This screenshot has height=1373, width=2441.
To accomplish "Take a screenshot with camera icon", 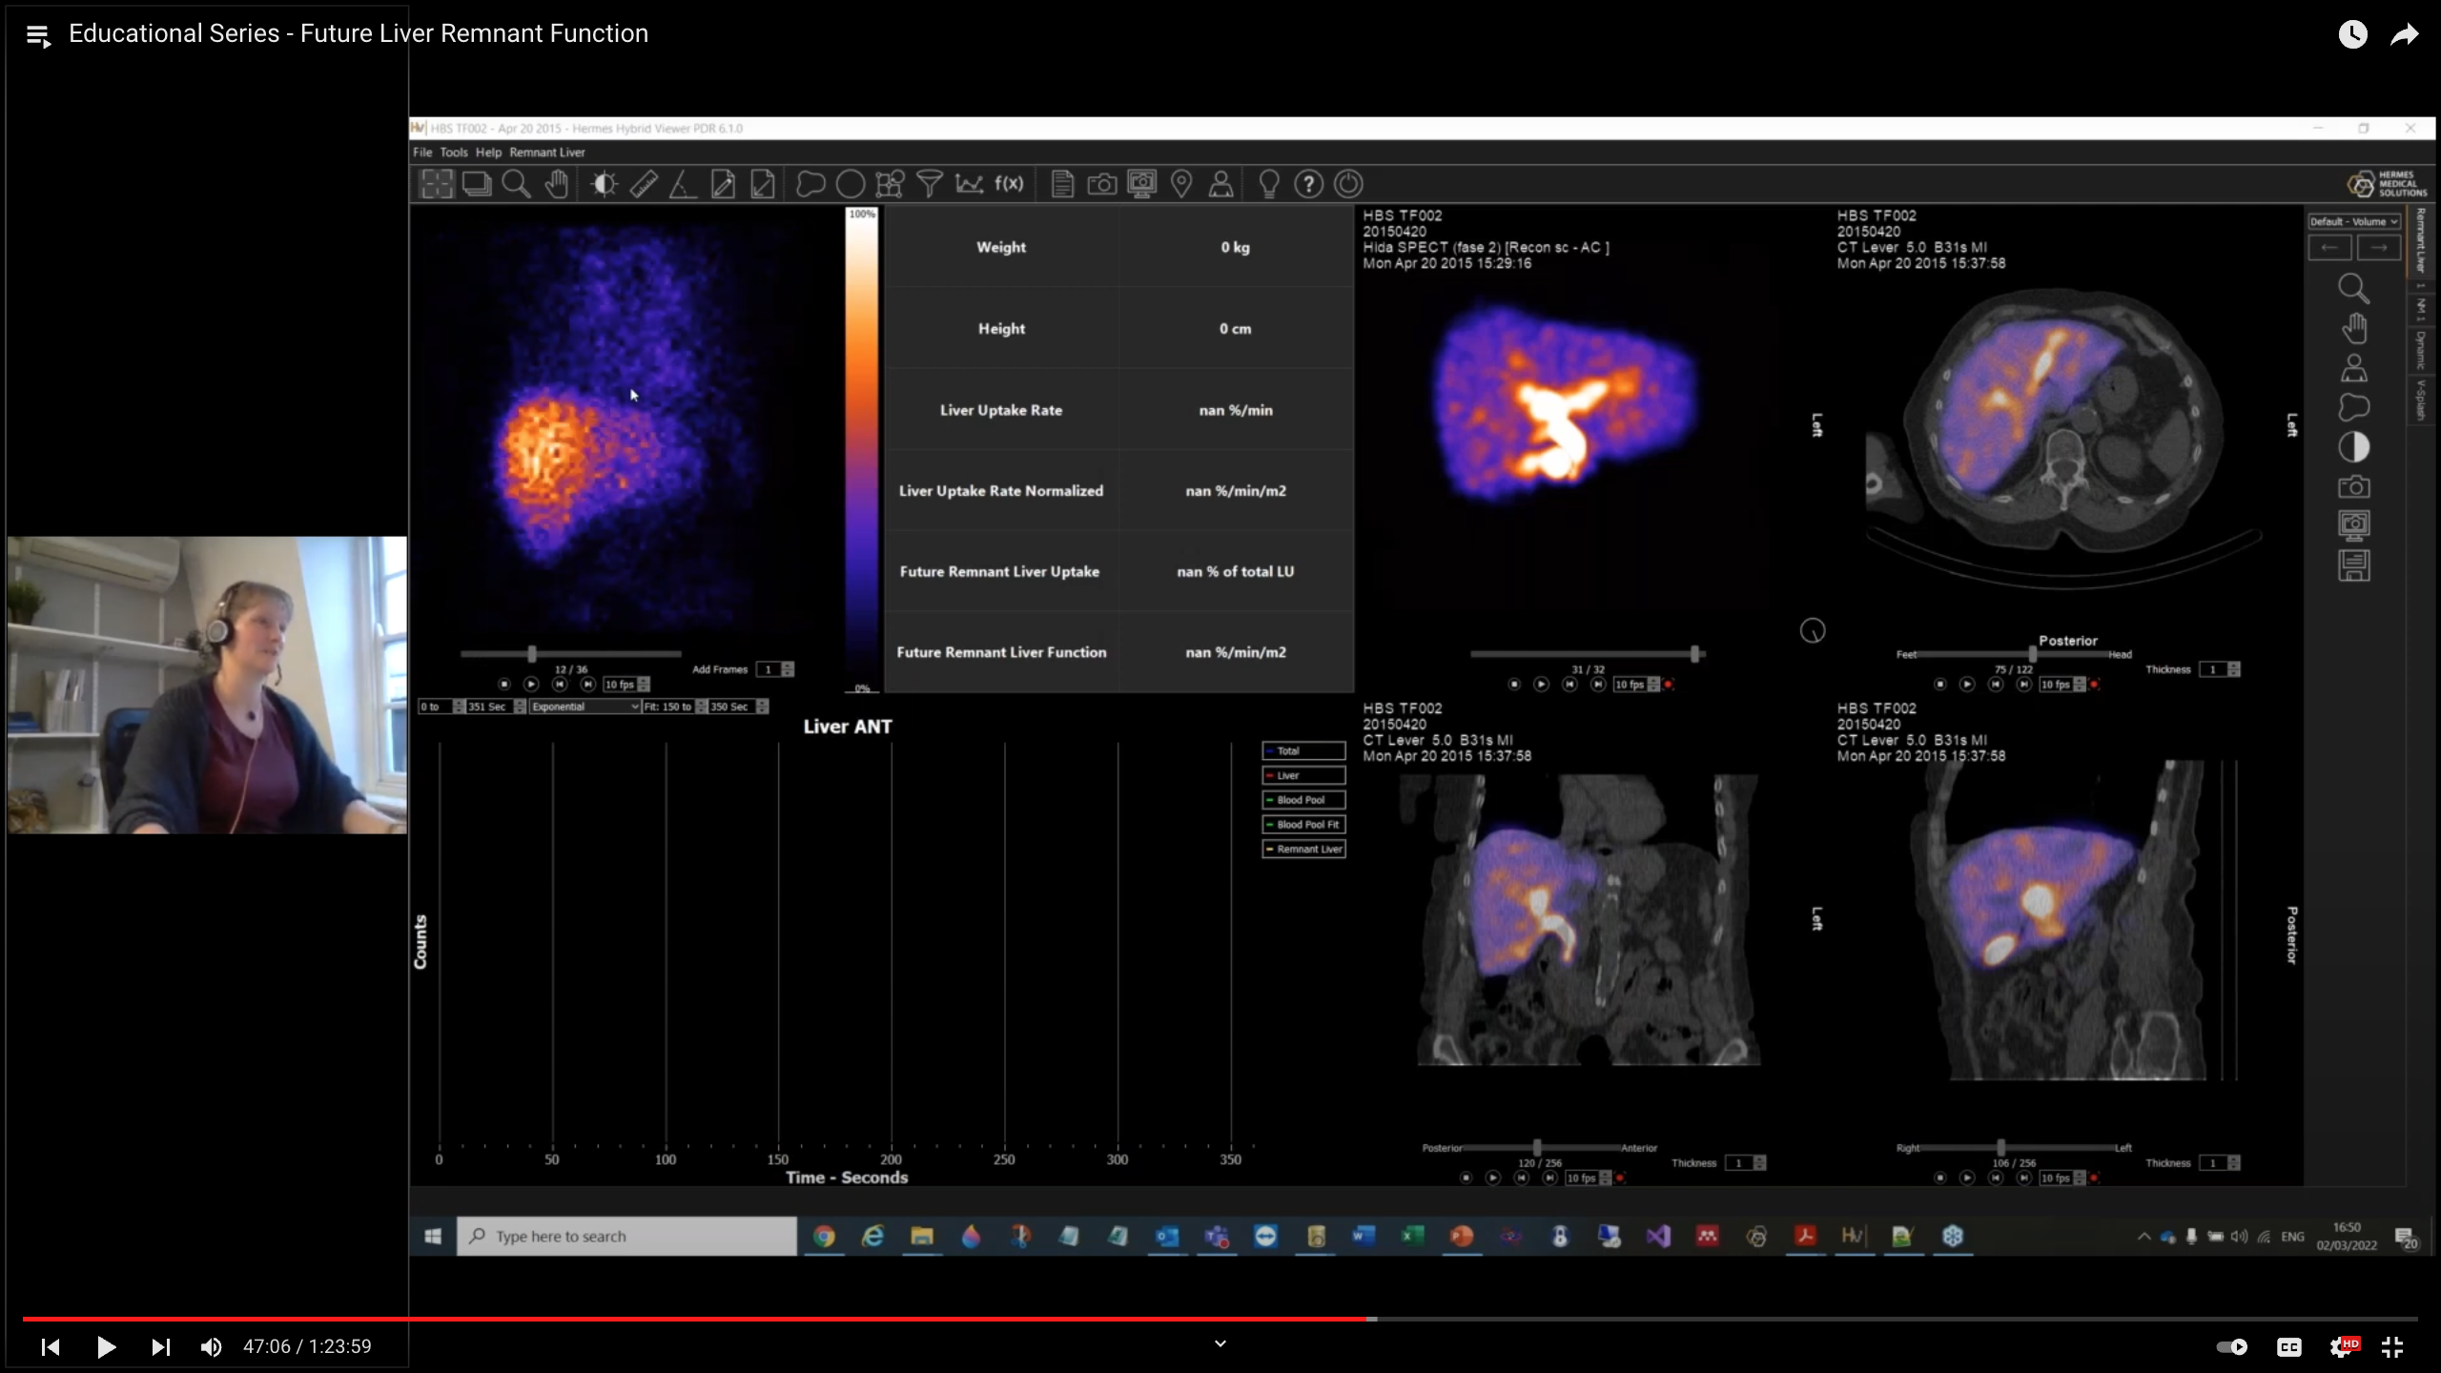I will pos(1102,184).
